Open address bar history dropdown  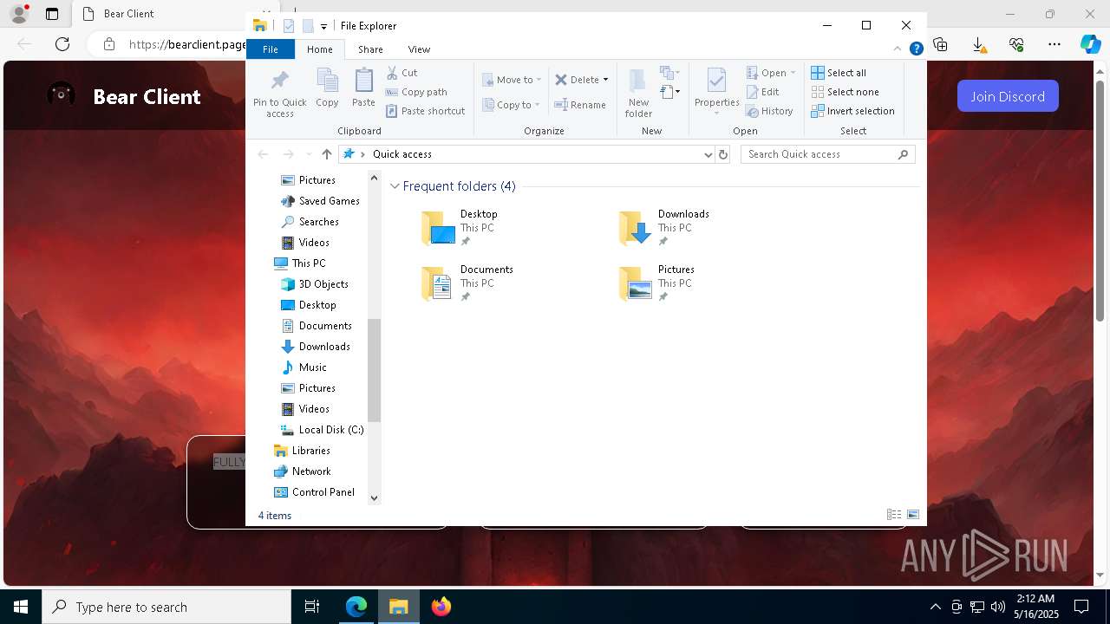pyautogui.click(x=708, y=154)
